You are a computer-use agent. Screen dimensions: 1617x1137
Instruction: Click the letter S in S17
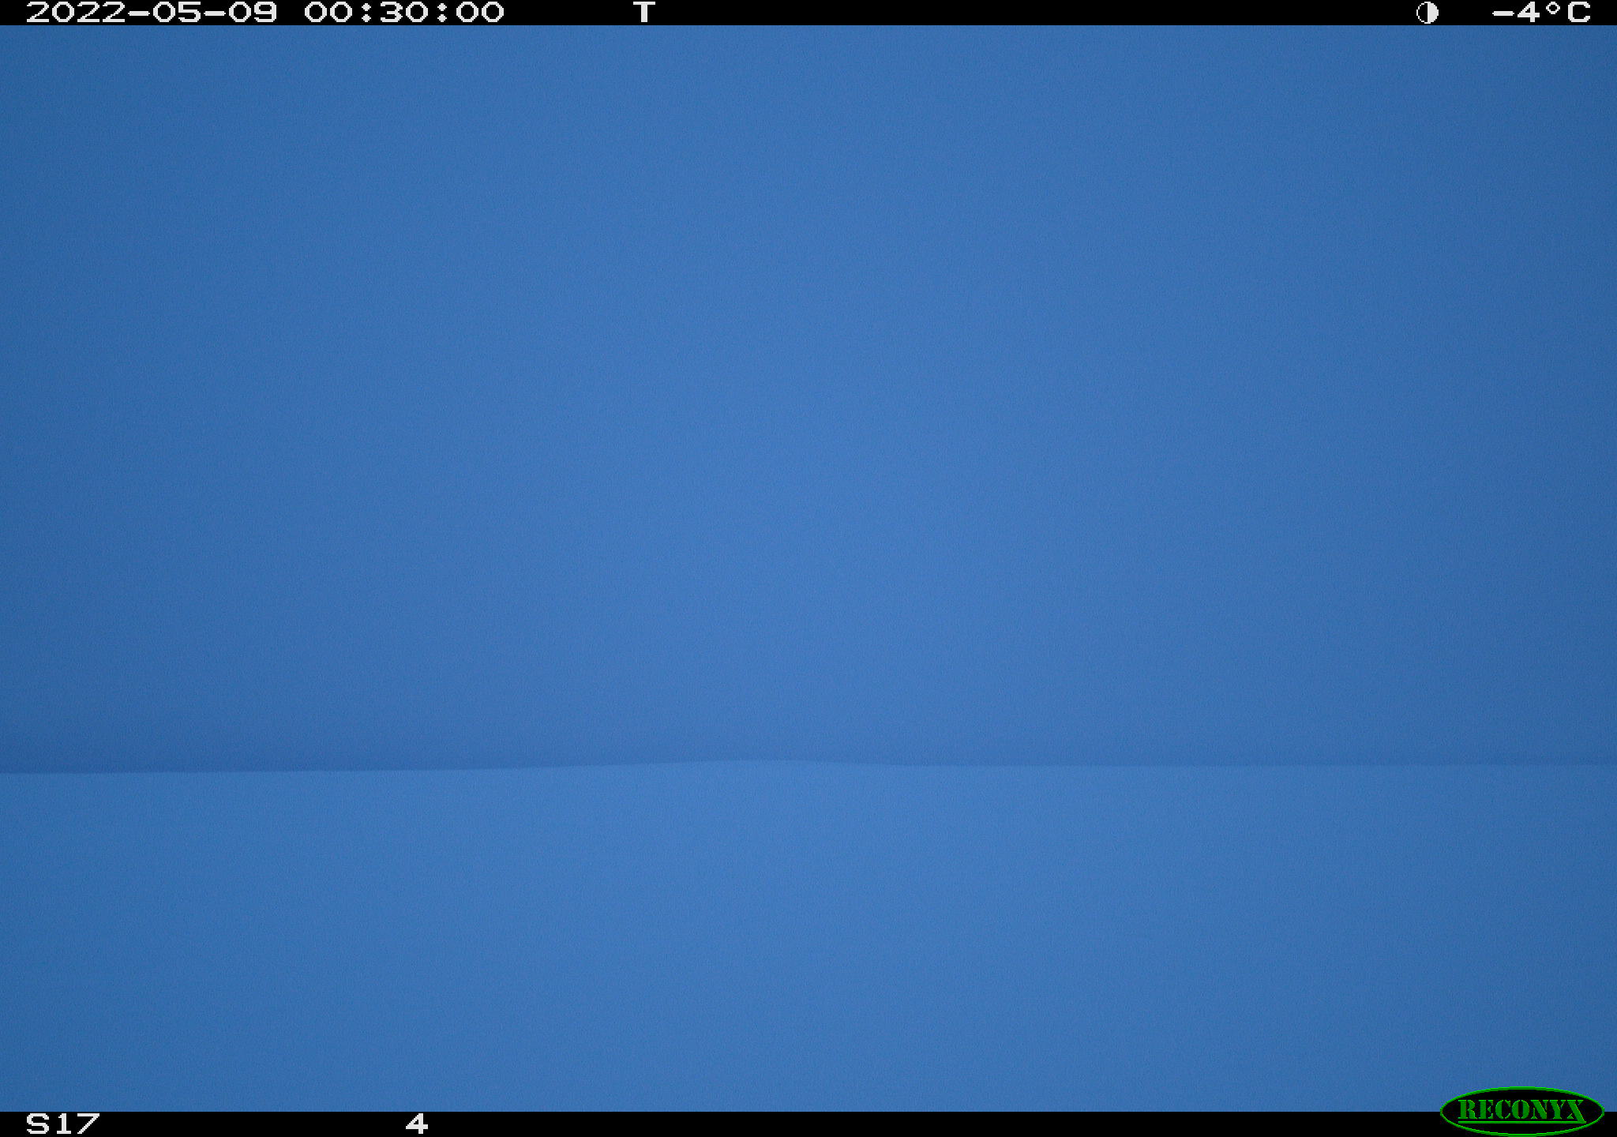click(x=37, y=1124)
